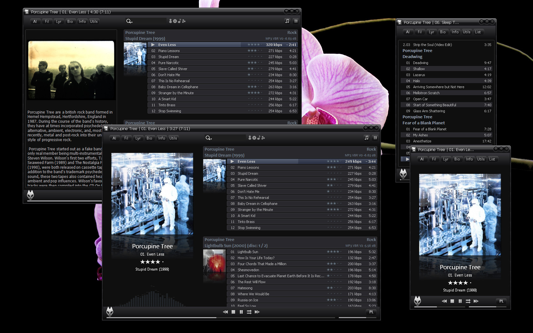Screen dimensions: 533x333
Task: Click album disc filter icon in front window
Action: pyautogui.click(x=254, y=138)
